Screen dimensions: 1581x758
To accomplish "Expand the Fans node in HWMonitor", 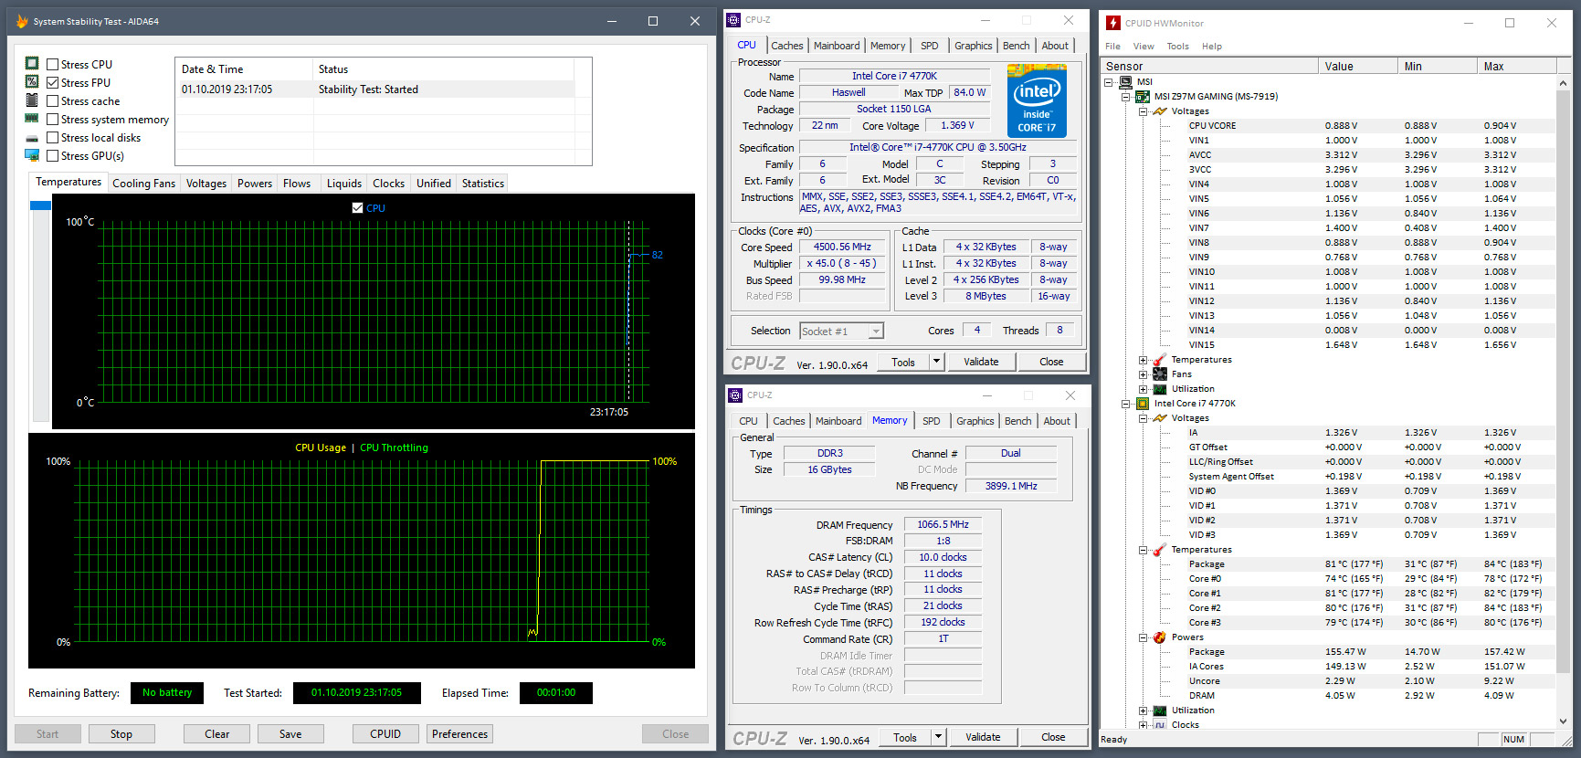I will point(1143,374).
